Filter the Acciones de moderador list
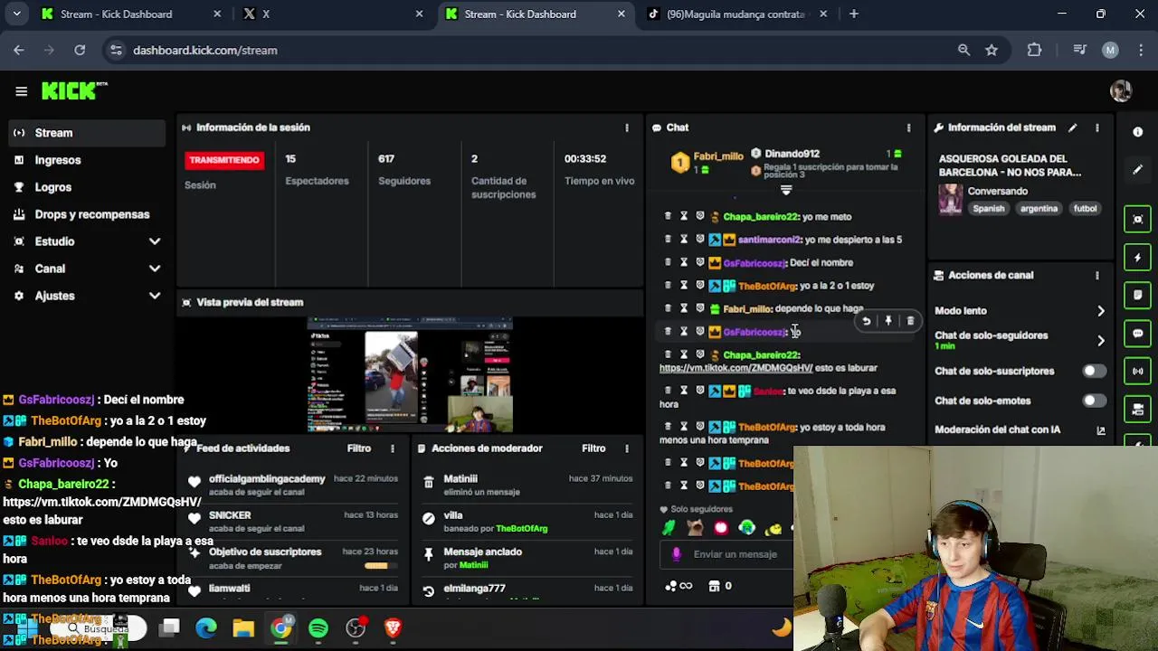 click(593, 448)
